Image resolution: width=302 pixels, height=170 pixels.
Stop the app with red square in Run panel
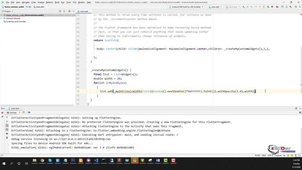tap(2, 112)
